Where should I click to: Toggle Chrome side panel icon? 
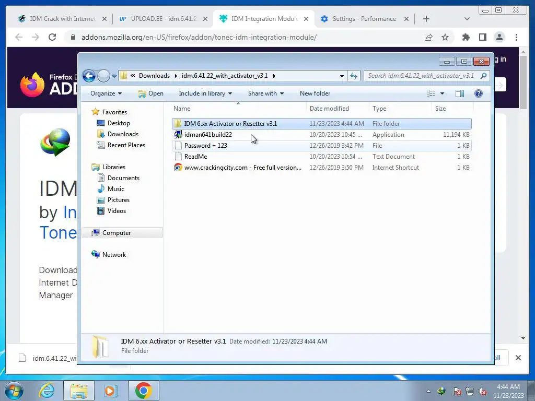pos(482,37)
